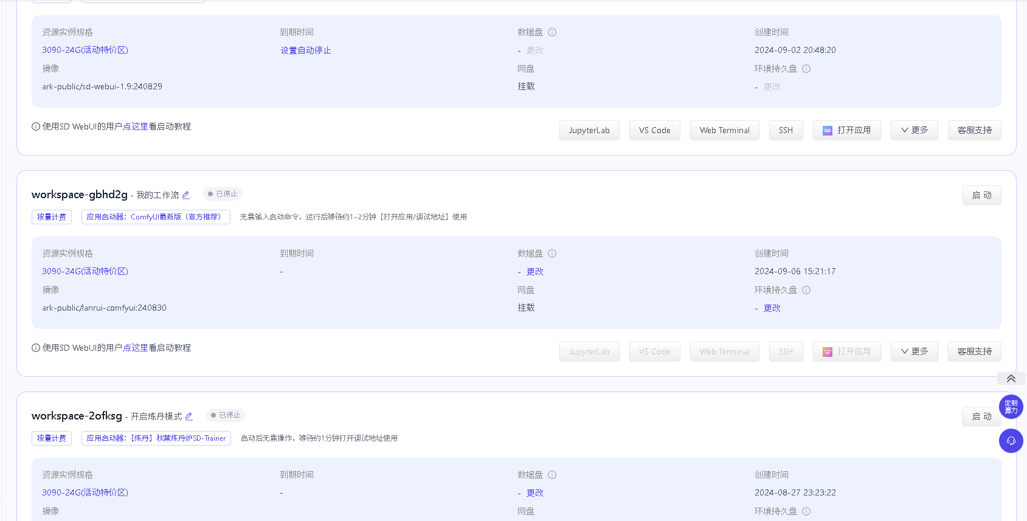This screenshot has width=1027, height=521.
Task: Launch VS Code in the top workspace
Action: point(654,130)
